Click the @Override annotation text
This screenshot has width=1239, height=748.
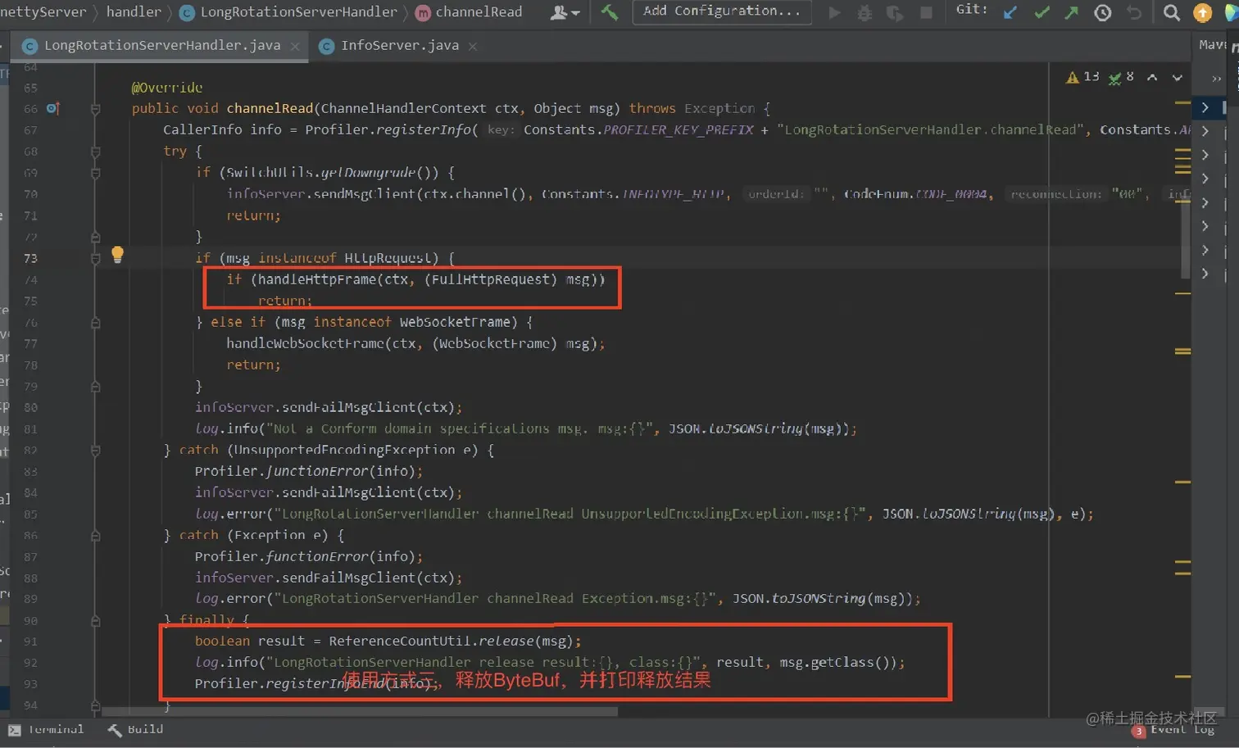coord(167,88)
